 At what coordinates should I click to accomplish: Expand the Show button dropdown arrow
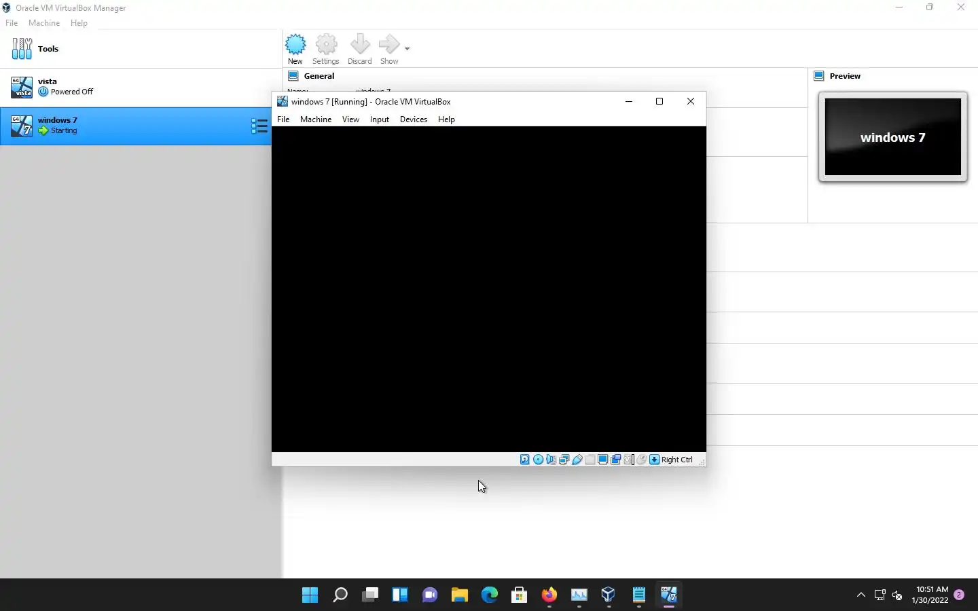click(x=407, y=49)
